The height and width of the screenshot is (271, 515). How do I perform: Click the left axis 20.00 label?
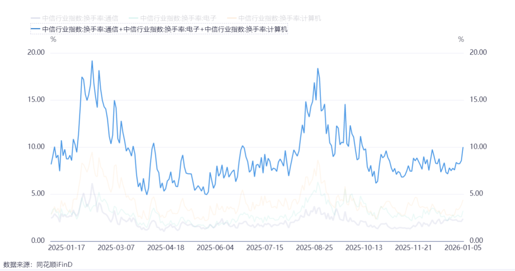[36, 52]
